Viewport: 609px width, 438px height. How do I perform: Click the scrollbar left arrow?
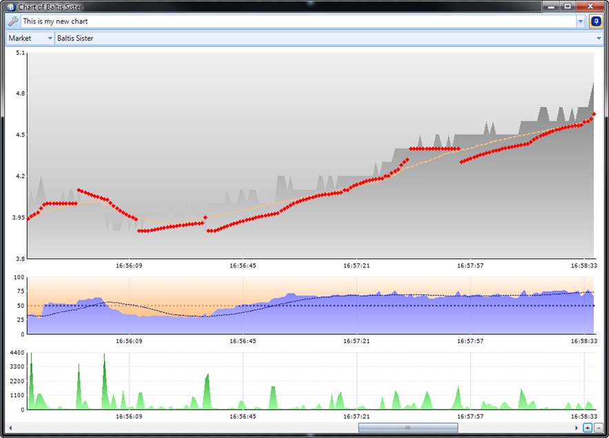[x=10, y=428]
